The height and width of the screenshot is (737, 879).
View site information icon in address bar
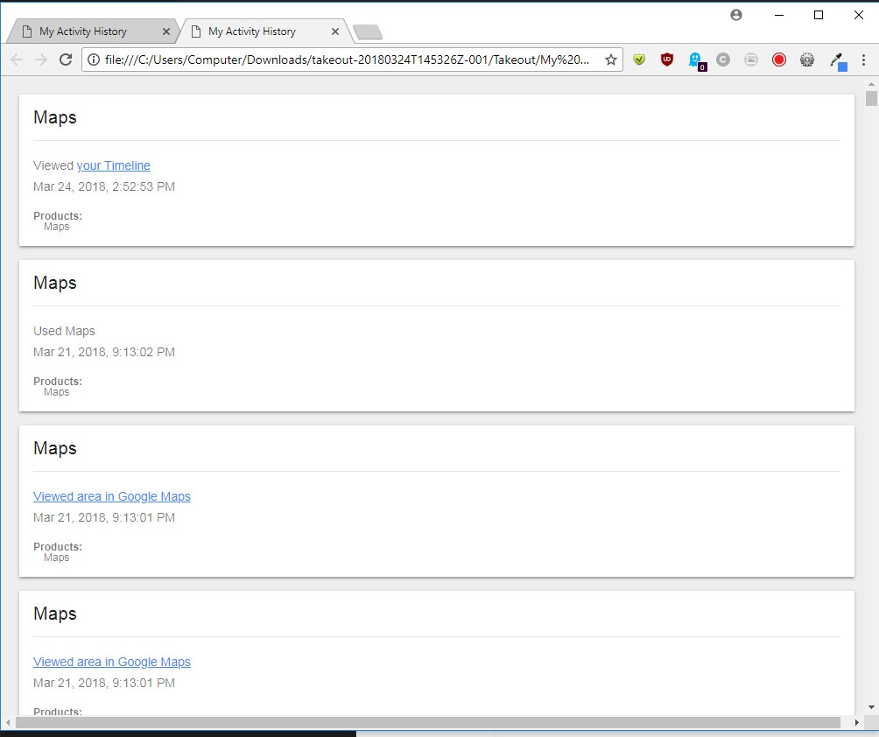[94, 60]
